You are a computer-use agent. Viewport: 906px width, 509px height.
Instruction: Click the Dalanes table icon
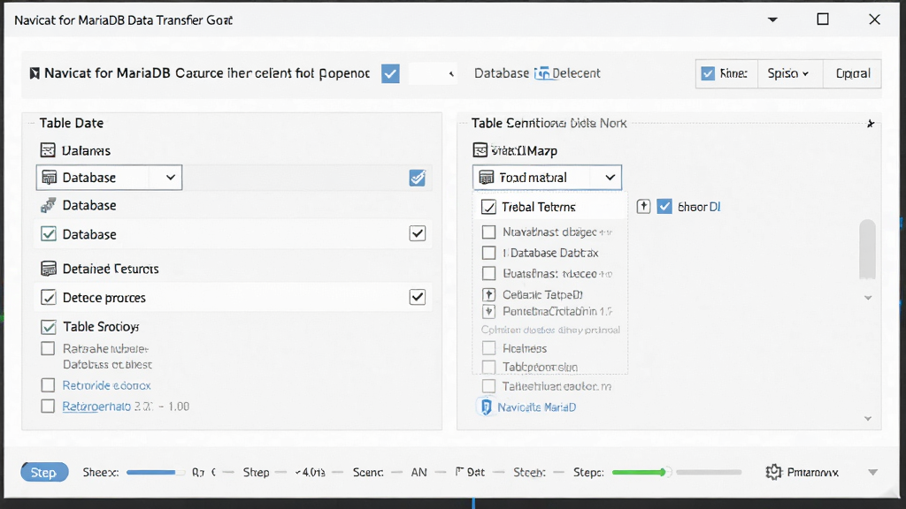coord(48,150)
